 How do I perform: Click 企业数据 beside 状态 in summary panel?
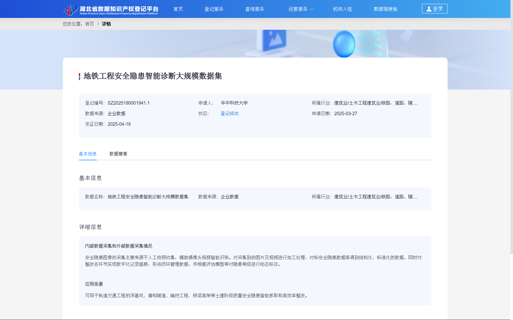pyautogui.click(x=116, y=114)
